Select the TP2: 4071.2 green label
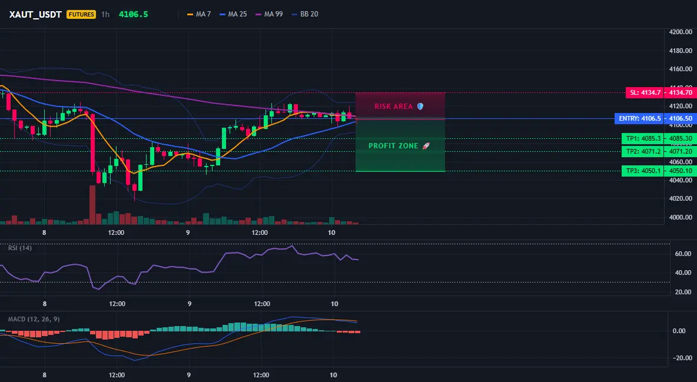The image size is (697, 382). coord(643,151)
